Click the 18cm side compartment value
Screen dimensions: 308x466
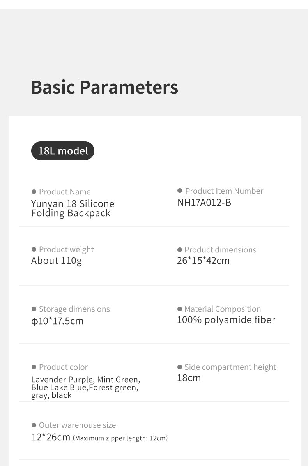pyautogui.click(x=189, y=378)
